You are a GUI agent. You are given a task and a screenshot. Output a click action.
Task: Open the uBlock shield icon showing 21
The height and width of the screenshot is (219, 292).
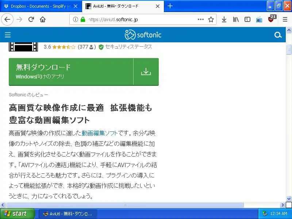tap(272, 19)
